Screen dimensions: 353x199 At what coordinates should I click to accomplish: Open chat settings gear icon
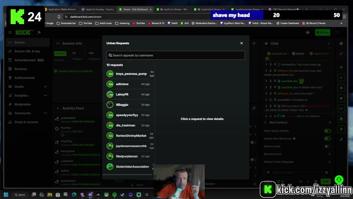[x=316, y=182]
